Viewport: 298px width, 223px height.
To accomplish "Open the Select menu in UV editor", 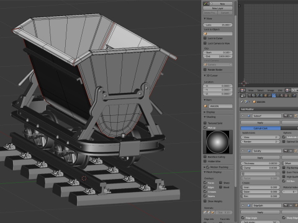I will click(x=260, y=90).
